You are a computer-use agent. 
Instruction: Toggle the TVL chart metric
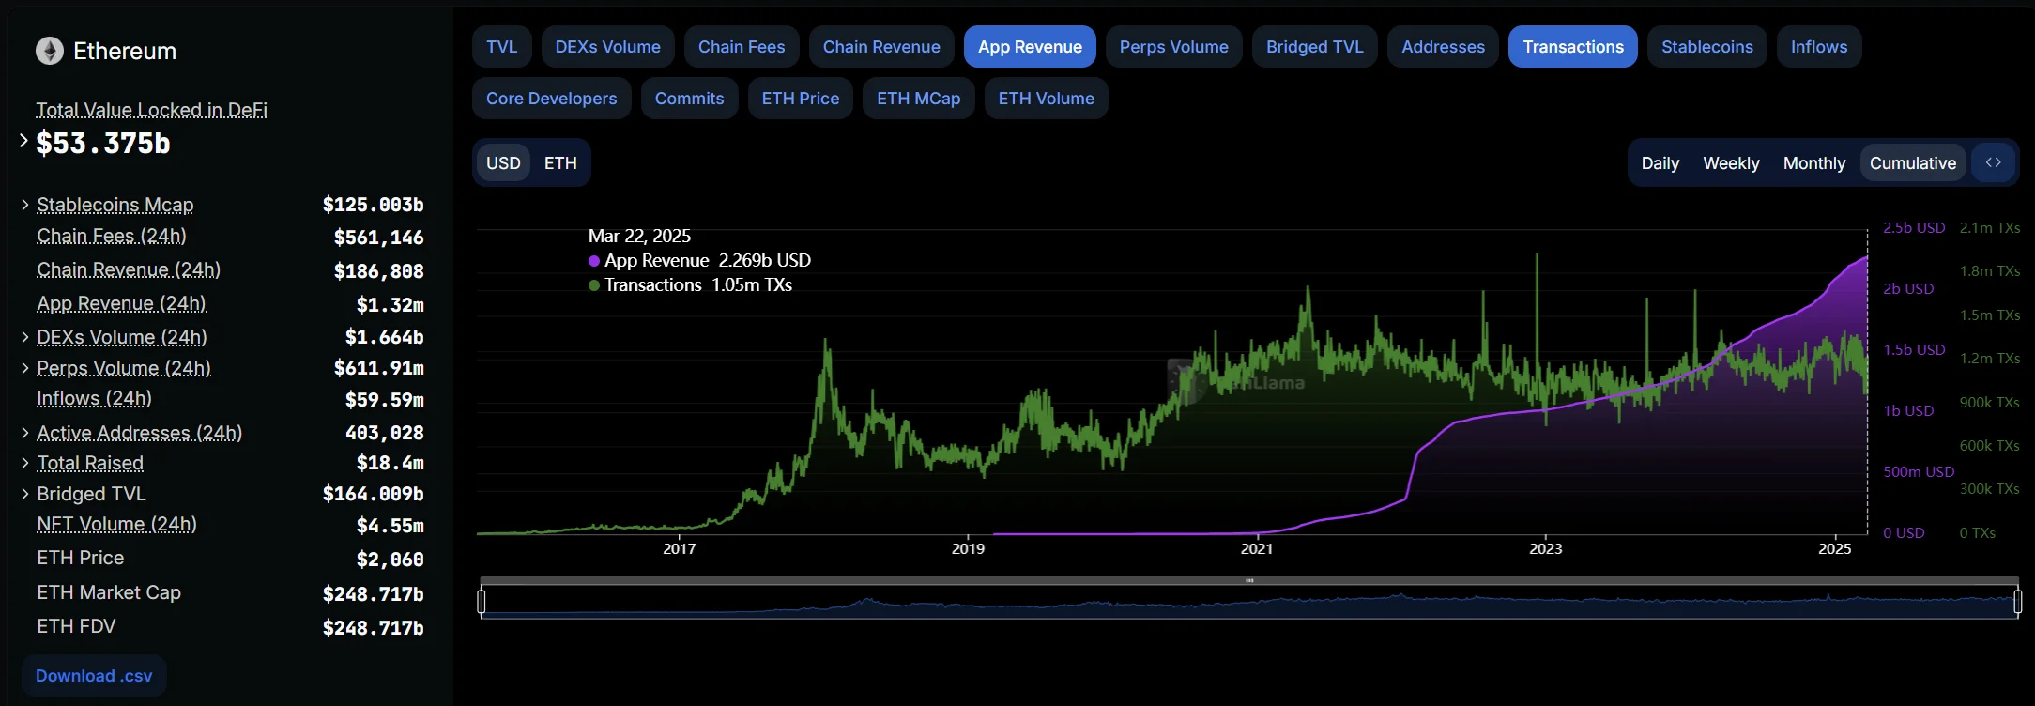(x=501, y=47)
